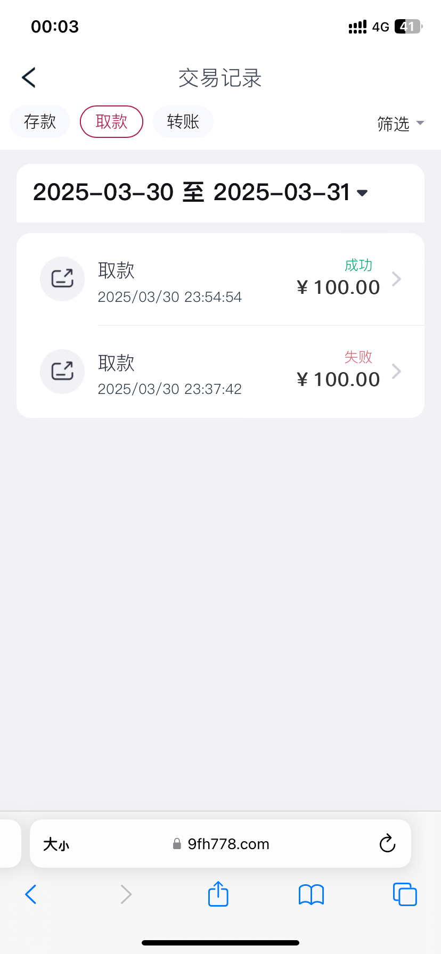Image resolution: width=441 pixels, height=954 pixels.
Task: Open the 大小 text size menu
Action: point(56,844)
